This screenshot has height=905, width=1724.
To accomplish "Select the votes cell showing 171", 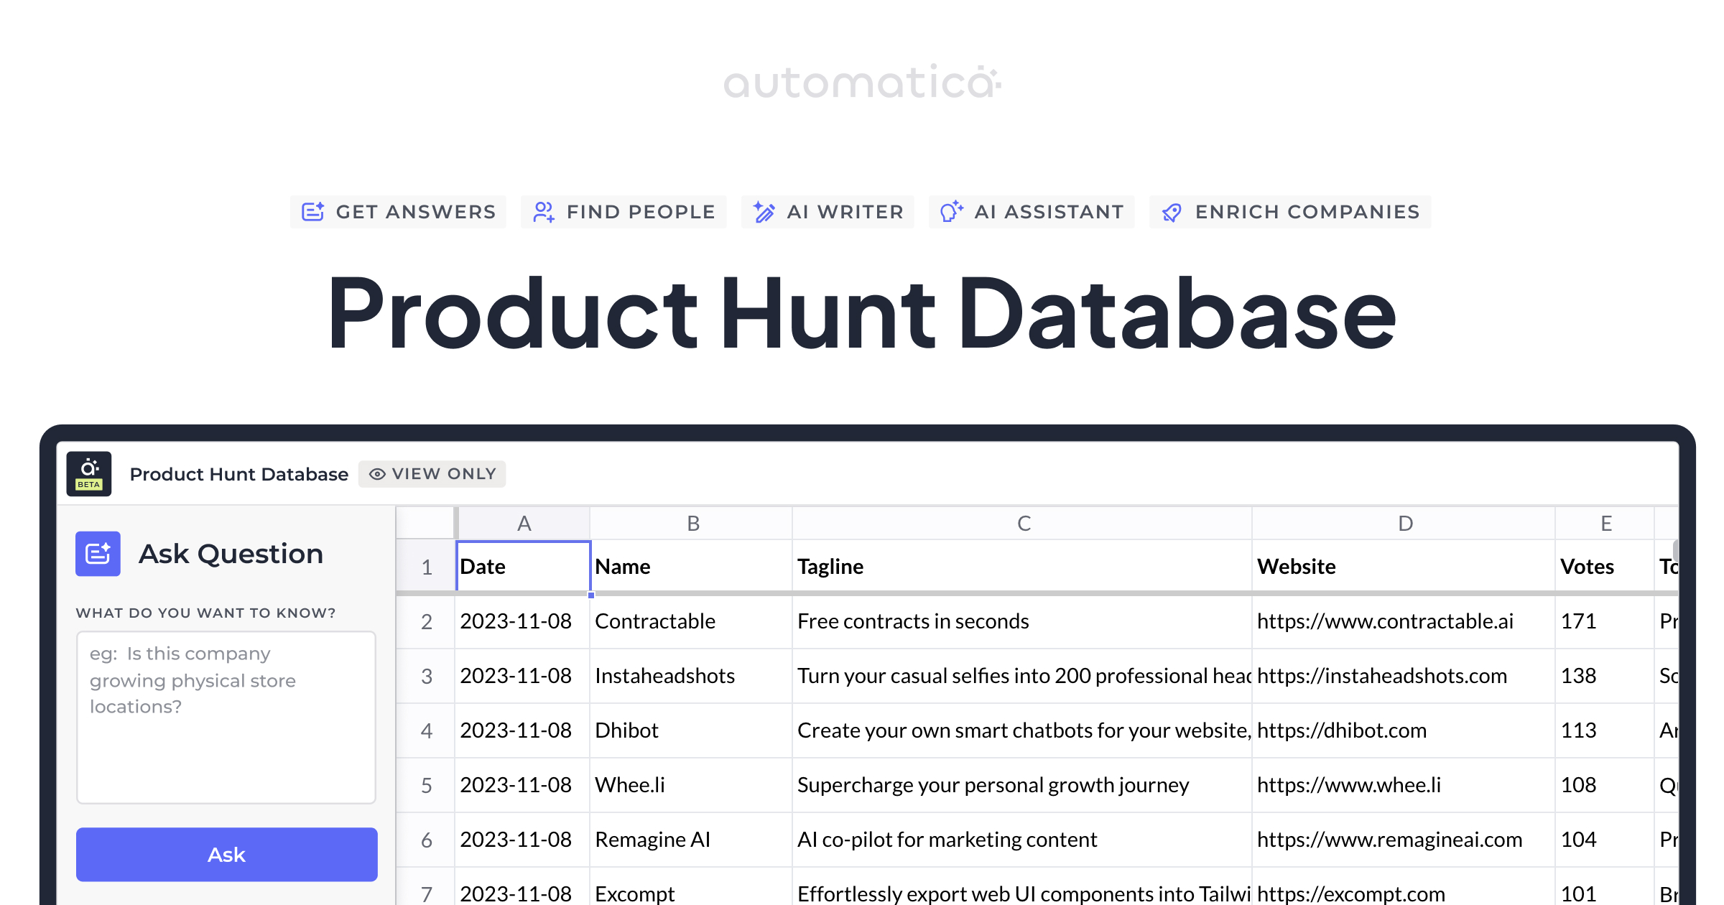I will 1605,622.
